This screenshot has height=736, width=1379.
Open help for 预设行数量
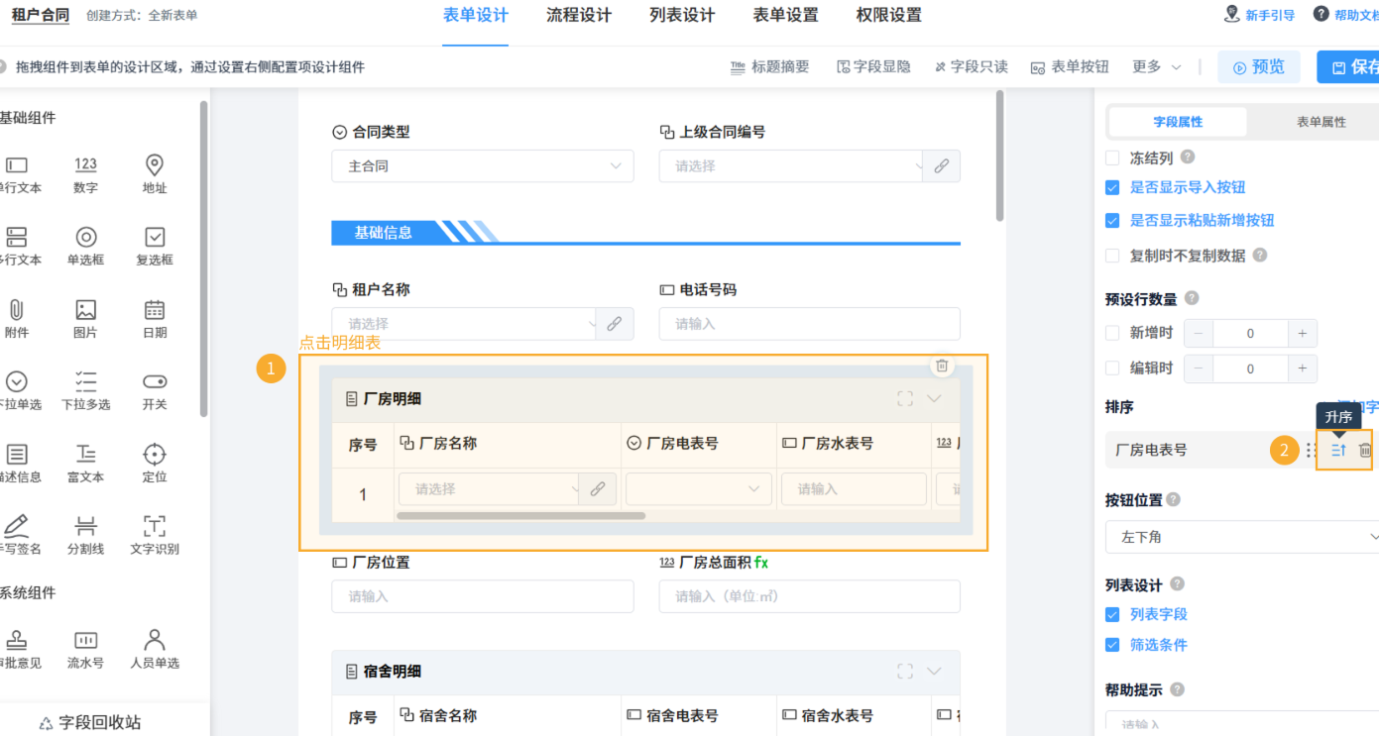point(1192,298)
